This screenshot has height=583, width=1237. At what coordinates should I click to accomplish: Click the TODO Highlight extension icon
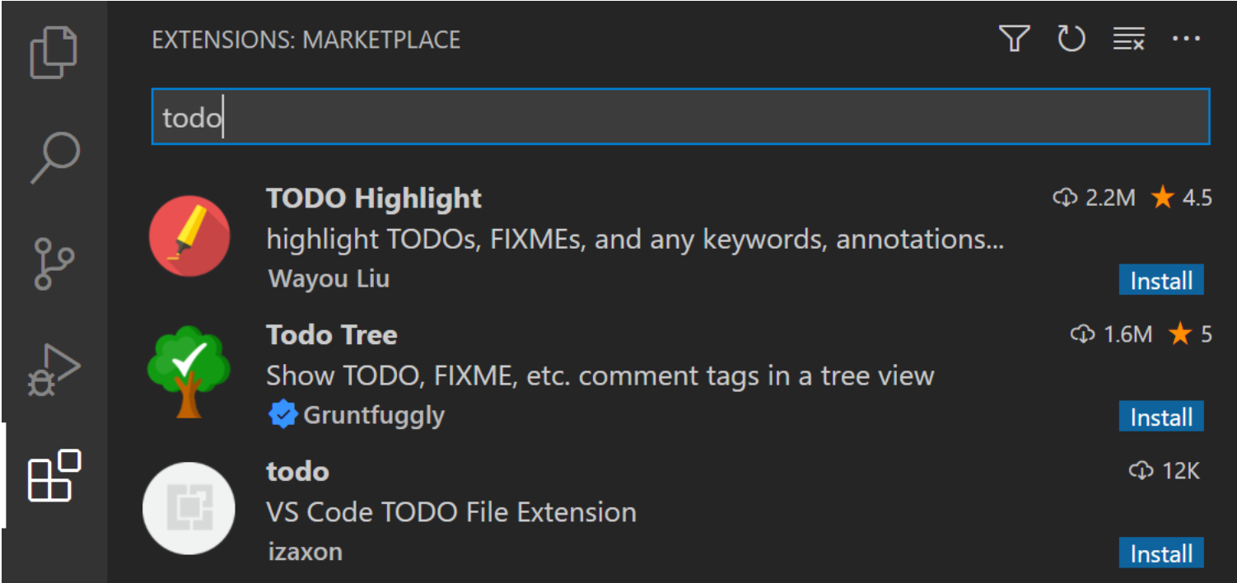pos(189,236)
